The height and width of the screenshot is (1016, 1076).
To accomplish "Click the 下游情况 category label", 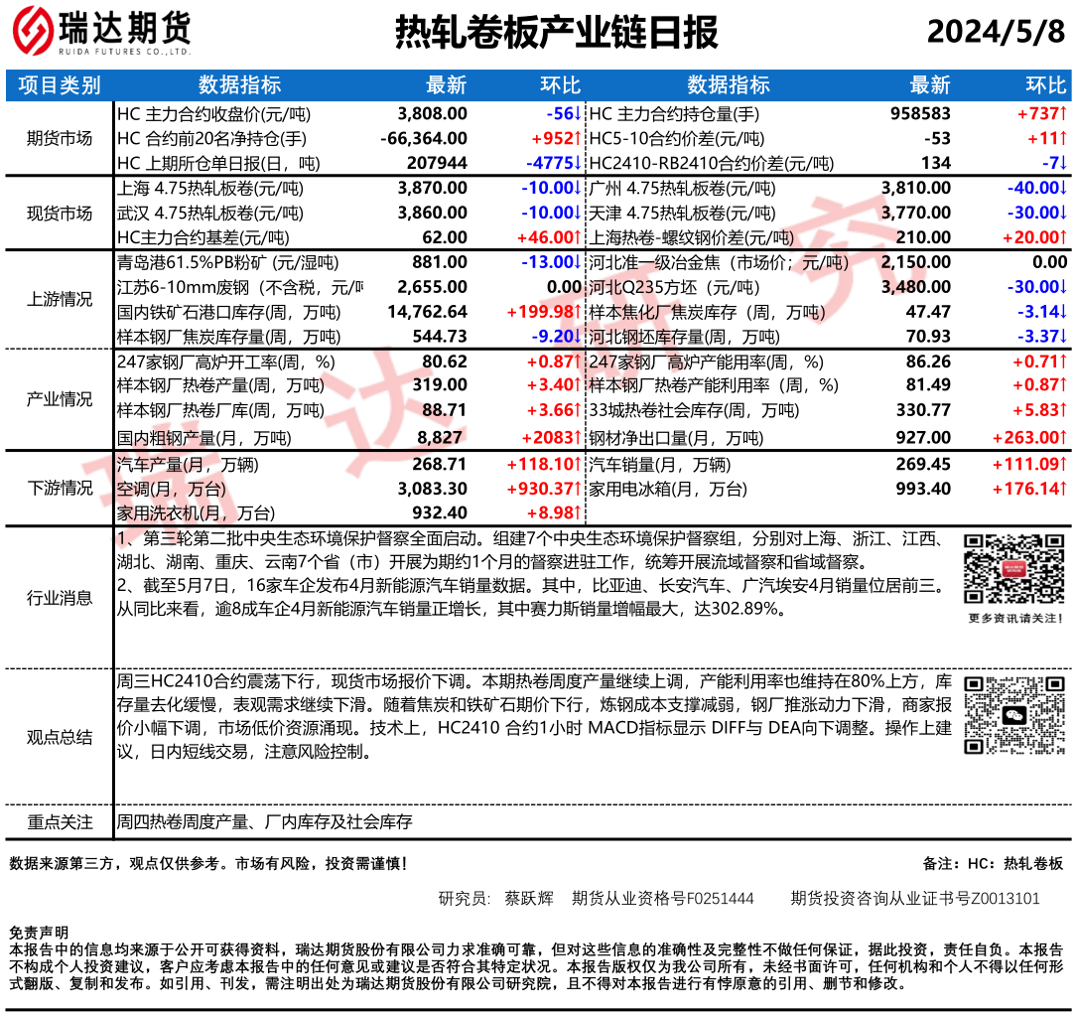I will coord(60,488).
